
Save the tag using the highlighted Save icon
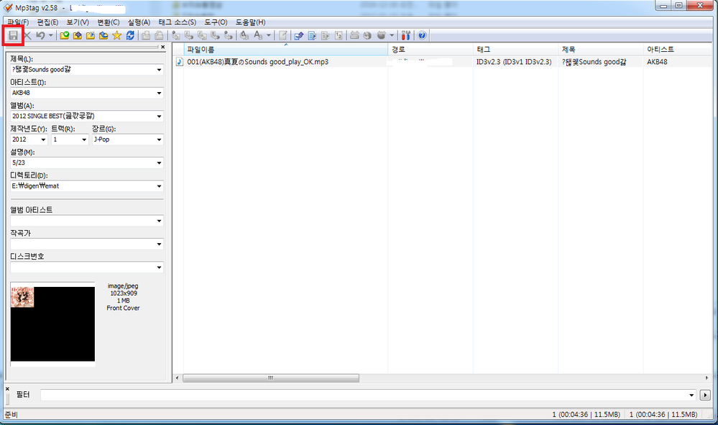click(14, 35)
